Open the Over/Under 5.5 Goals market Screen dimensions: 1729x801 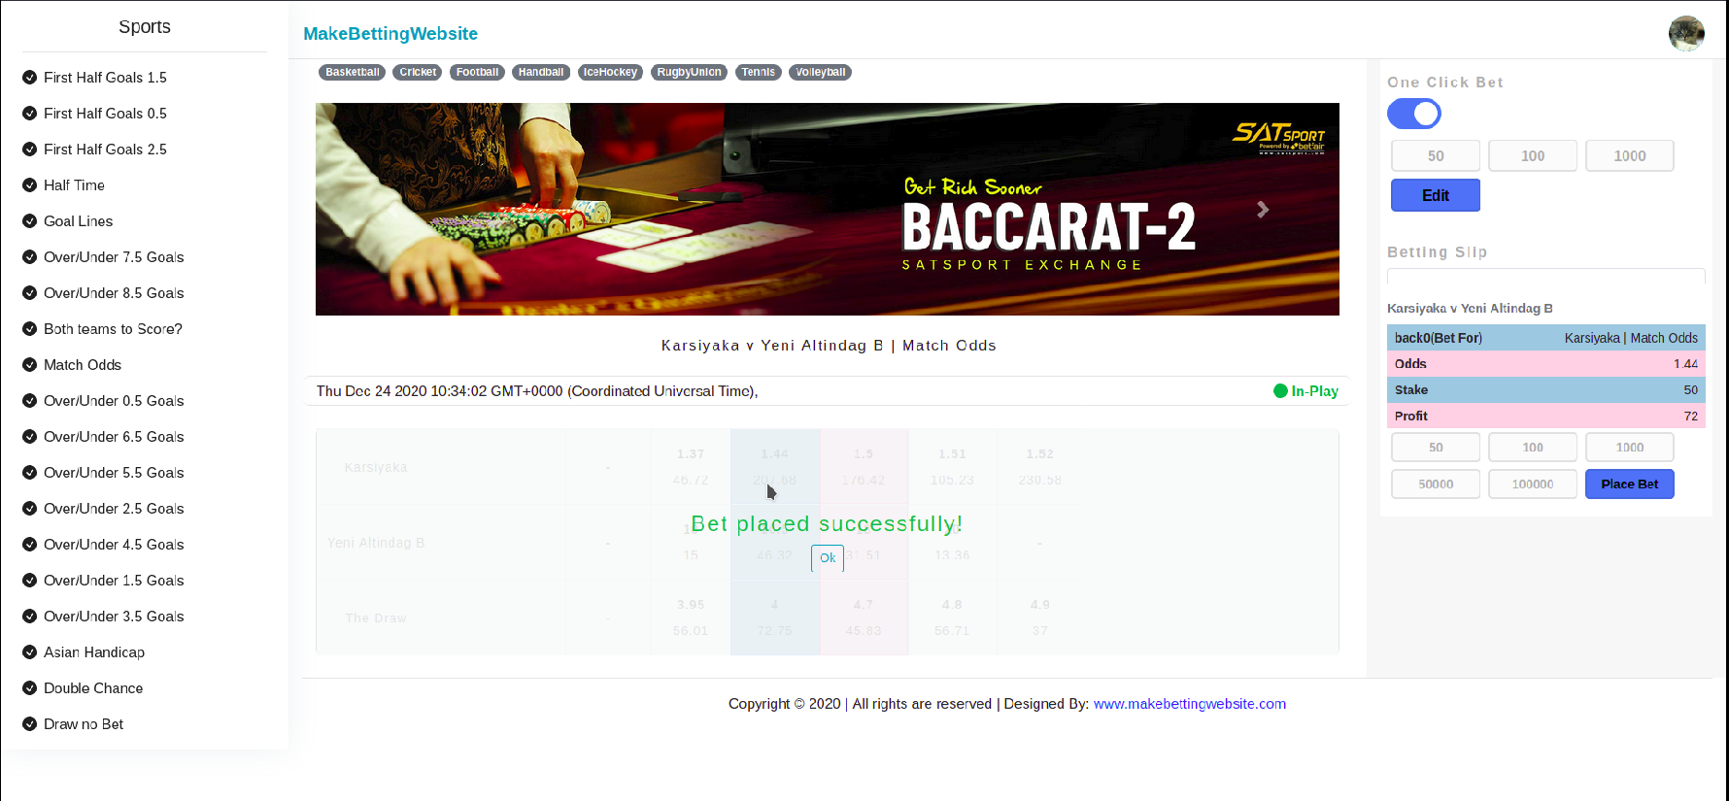[x=114, y=473]
